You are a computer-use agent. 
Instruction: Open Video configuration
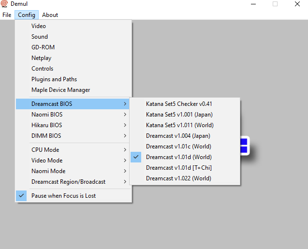coord(39,26)
